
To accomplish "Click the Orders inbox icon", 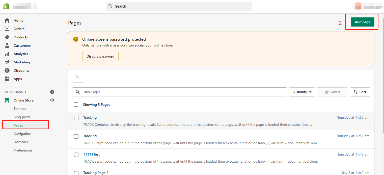I will (7, 29).
